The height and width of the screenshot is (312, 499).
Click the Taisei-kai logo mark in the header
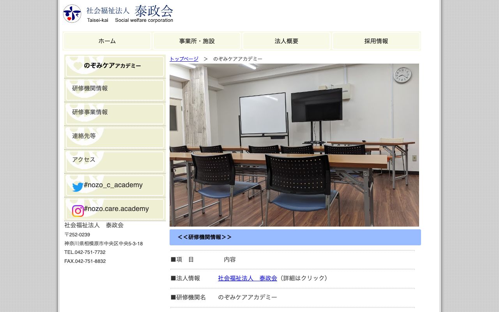click(72, 13)
